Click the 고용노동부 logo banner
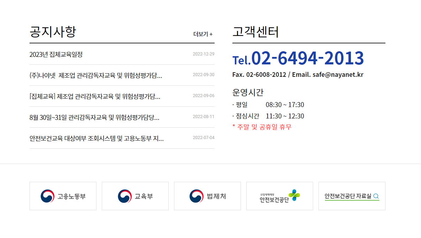Screen dimensions: 421x238 pyautogui.click(x=63, y=196)
